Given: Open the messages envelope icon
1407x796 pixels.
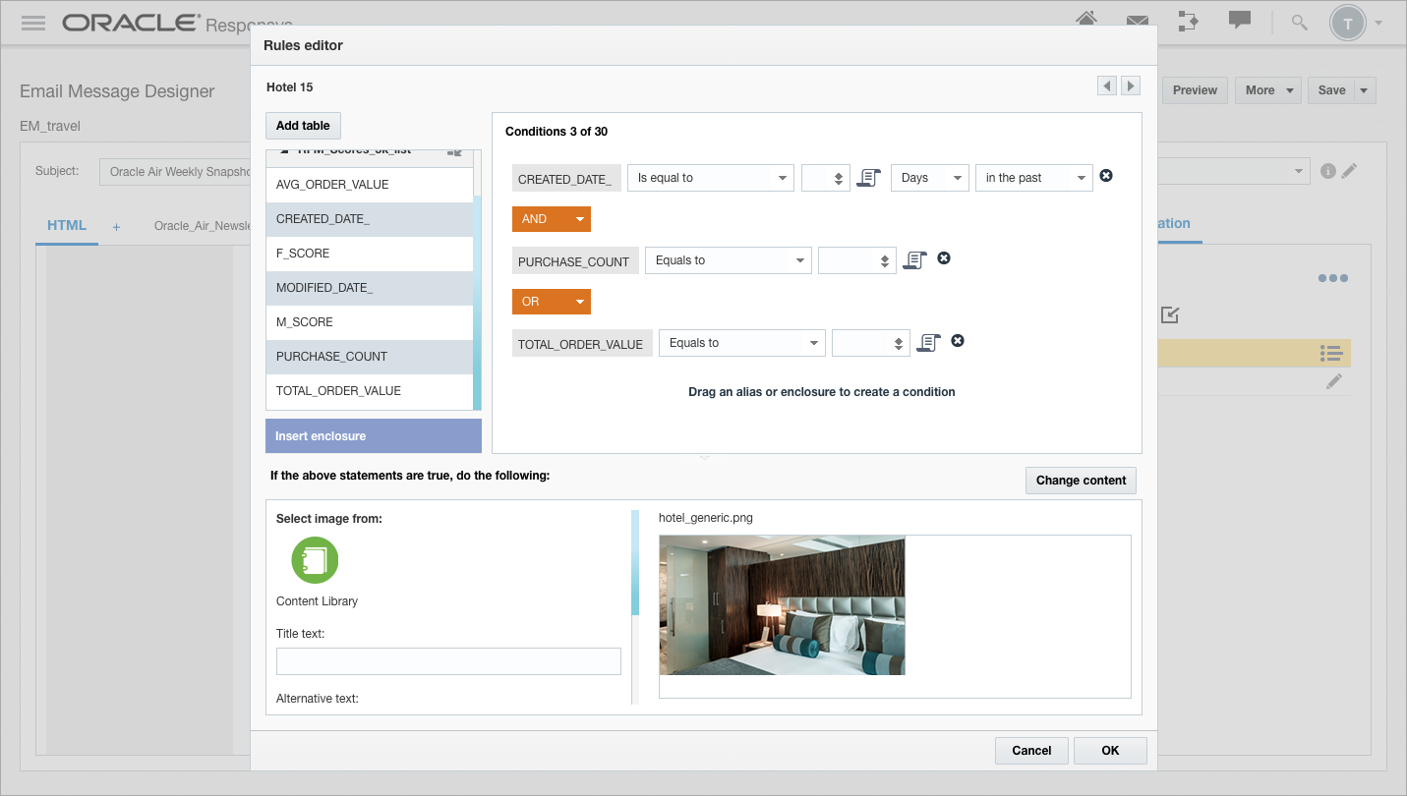Looking at the screenshot, I should point(1138,22).
